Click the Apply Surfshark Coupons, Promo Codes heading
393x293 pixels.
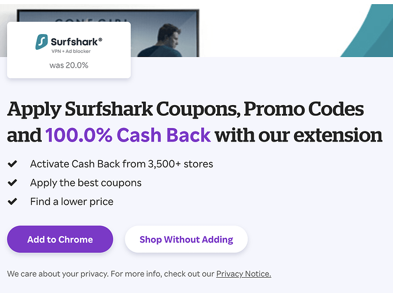pyautogui.click(x=185, y=109)
